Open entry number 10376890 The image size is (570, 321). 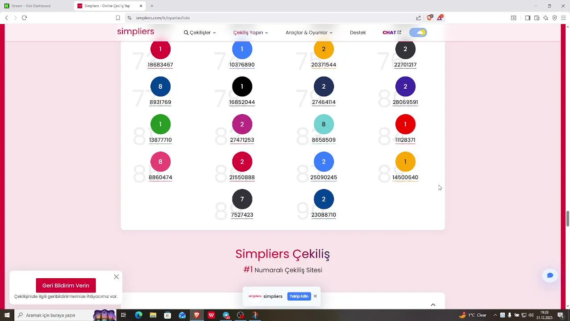coord(242,65)
